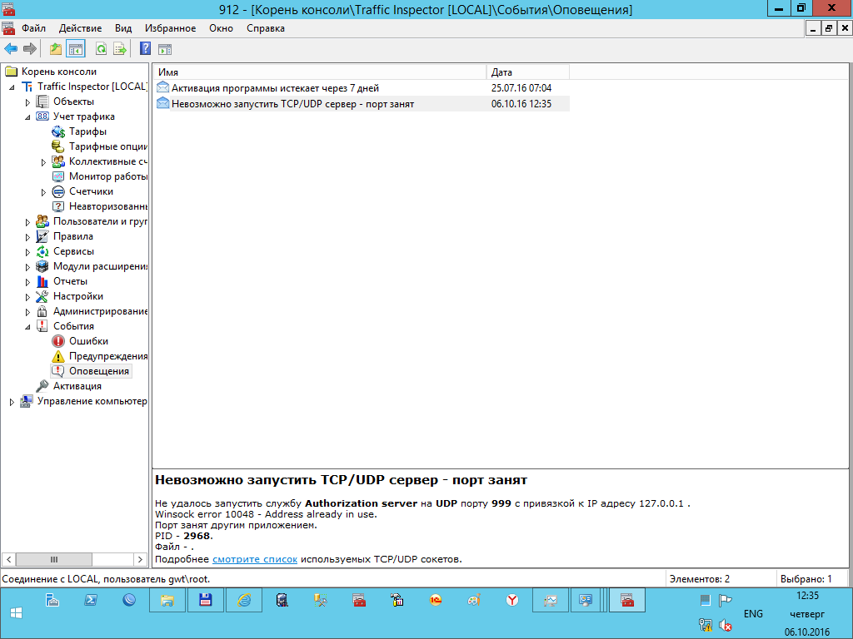
Task: Open the Файл menu
Action: point(33,28)
